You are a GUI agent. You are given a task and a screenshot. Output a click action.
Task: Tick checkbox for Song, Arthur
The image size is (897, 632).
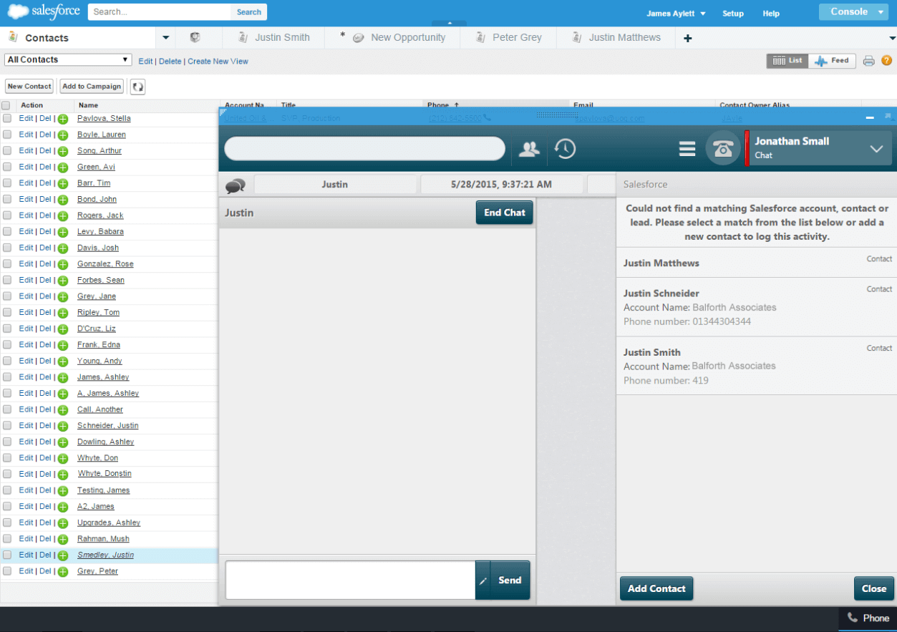click(x=7, y=151)
